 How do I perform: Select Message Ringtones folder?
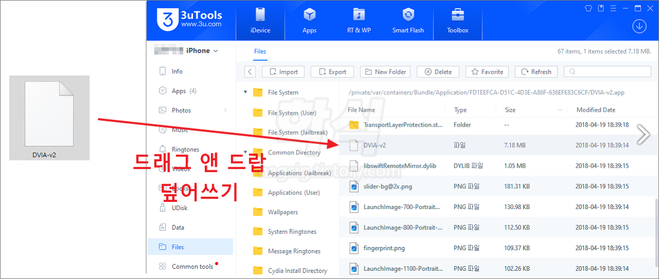coord(294,251)
